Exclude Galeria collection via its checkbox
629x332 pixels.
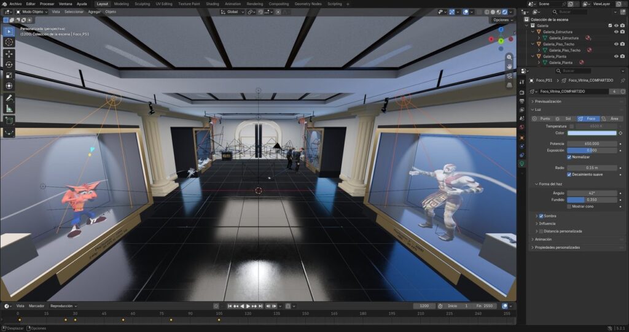point(610,26)
